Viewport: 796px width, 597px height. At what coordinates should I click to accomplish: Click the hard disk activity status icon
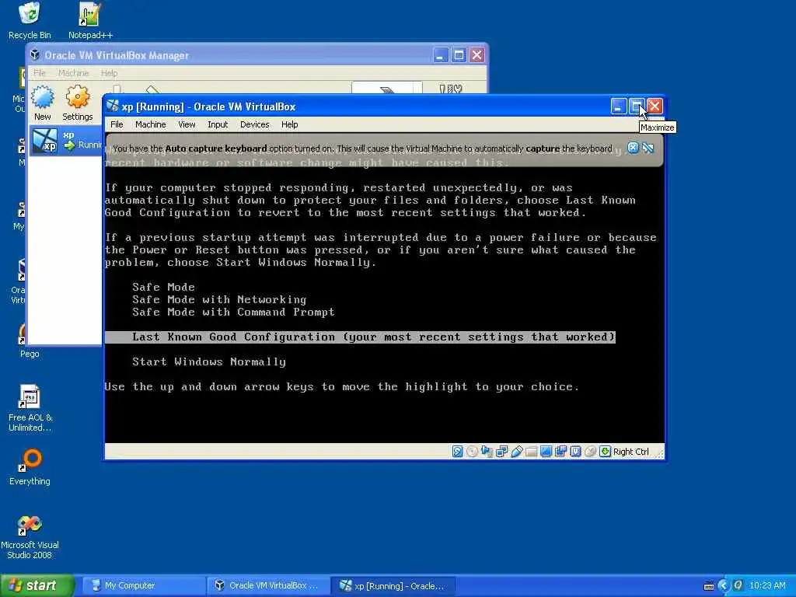point(457,452)
